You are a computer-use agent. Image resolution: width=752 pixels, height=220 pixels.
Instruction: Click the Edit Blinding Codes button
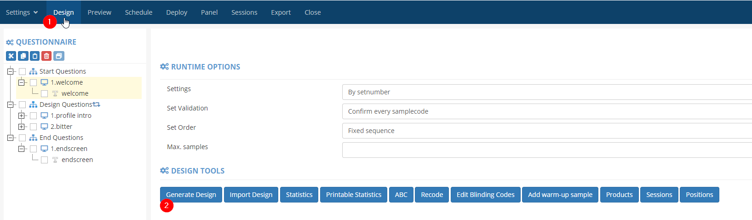[x=485, y=195]
